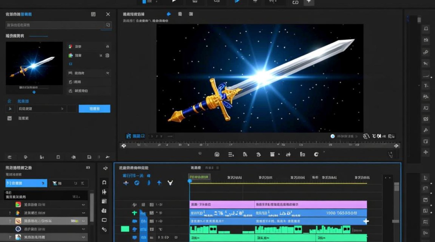Click the green plus icon on the track header

(x=135, y=213)
